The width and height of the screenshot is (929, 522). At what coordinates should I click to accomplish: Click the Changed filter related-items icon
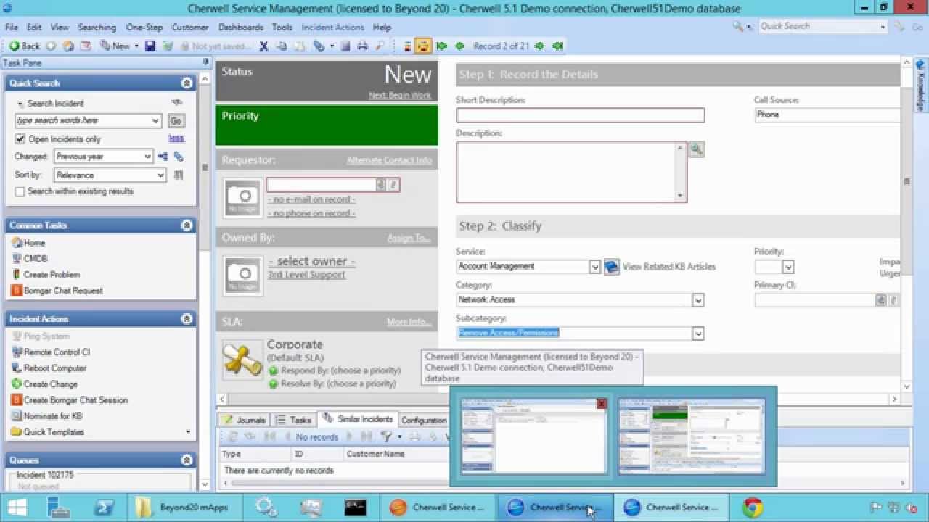(163, 157)
